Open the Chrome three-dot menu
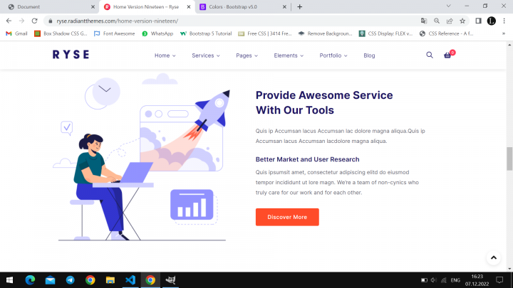Image resolution: width=513 pixels, height=288 pixels. pos(504,21)
